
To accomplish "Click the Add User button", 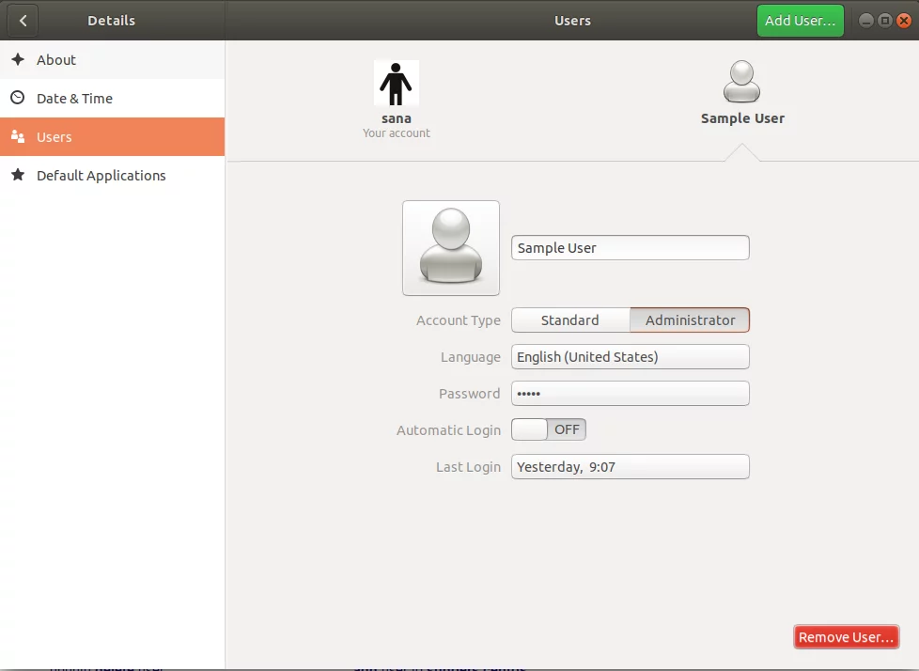I will point(800,21).
